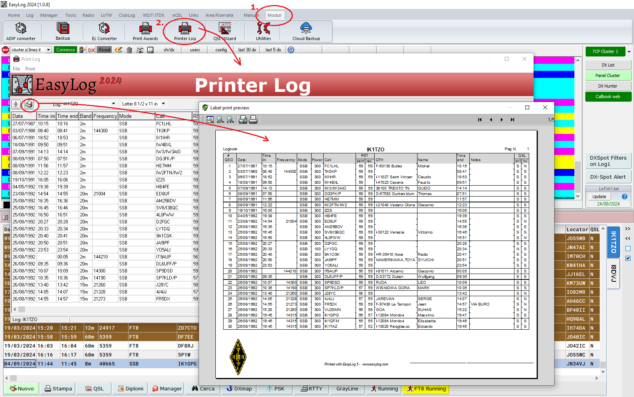
Task: Click the zoom 100% icon in preview
Action: pyautogui.click(x=220, y=119)
